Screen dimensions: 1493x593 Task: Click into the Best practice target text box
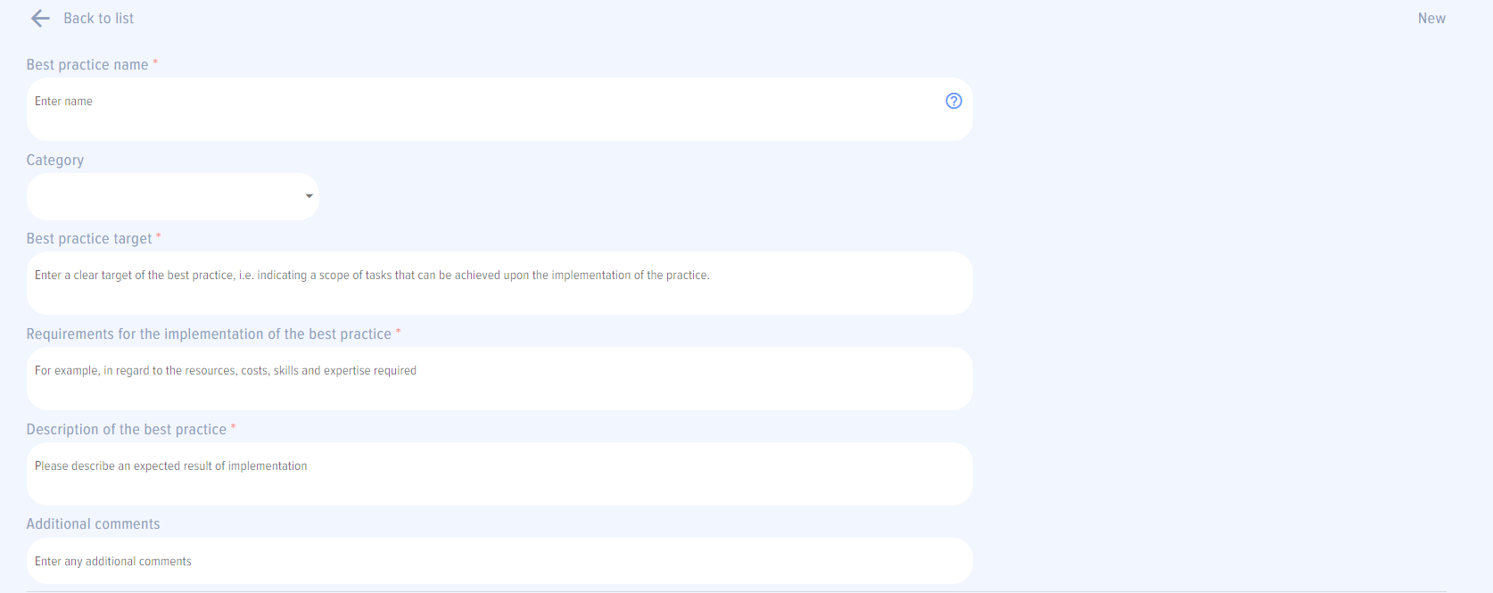click(499, 283)
